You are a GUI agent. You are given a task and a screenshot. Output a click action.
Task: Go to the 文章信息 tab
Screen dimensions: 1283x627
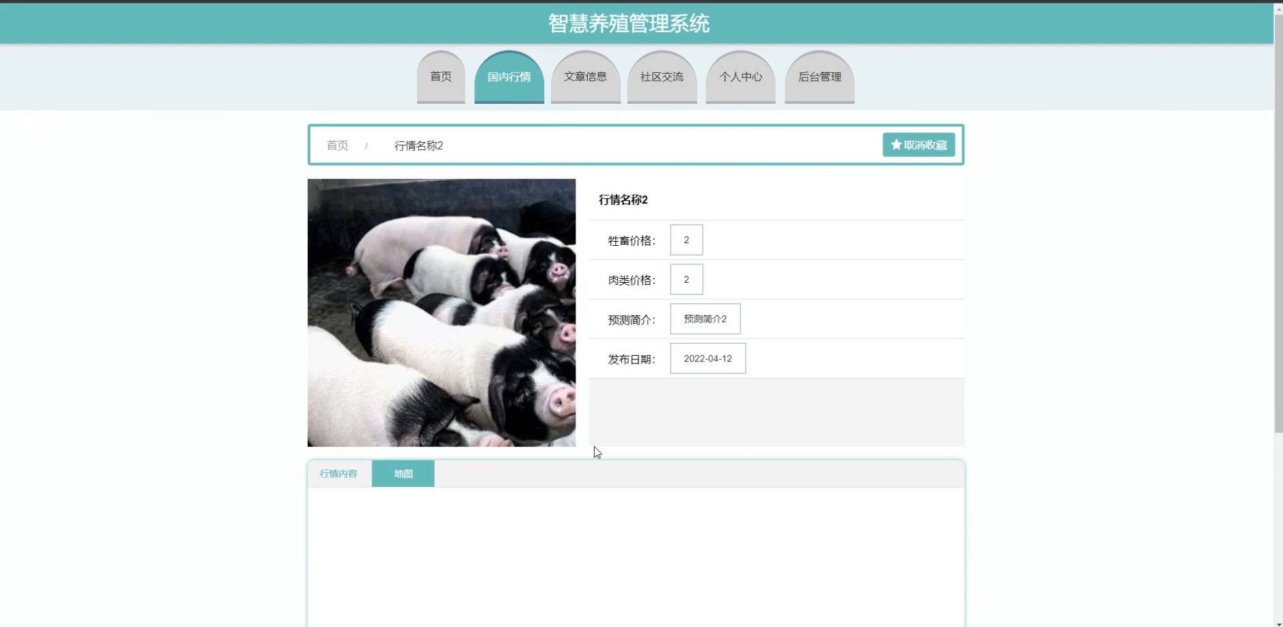[586, 77]
